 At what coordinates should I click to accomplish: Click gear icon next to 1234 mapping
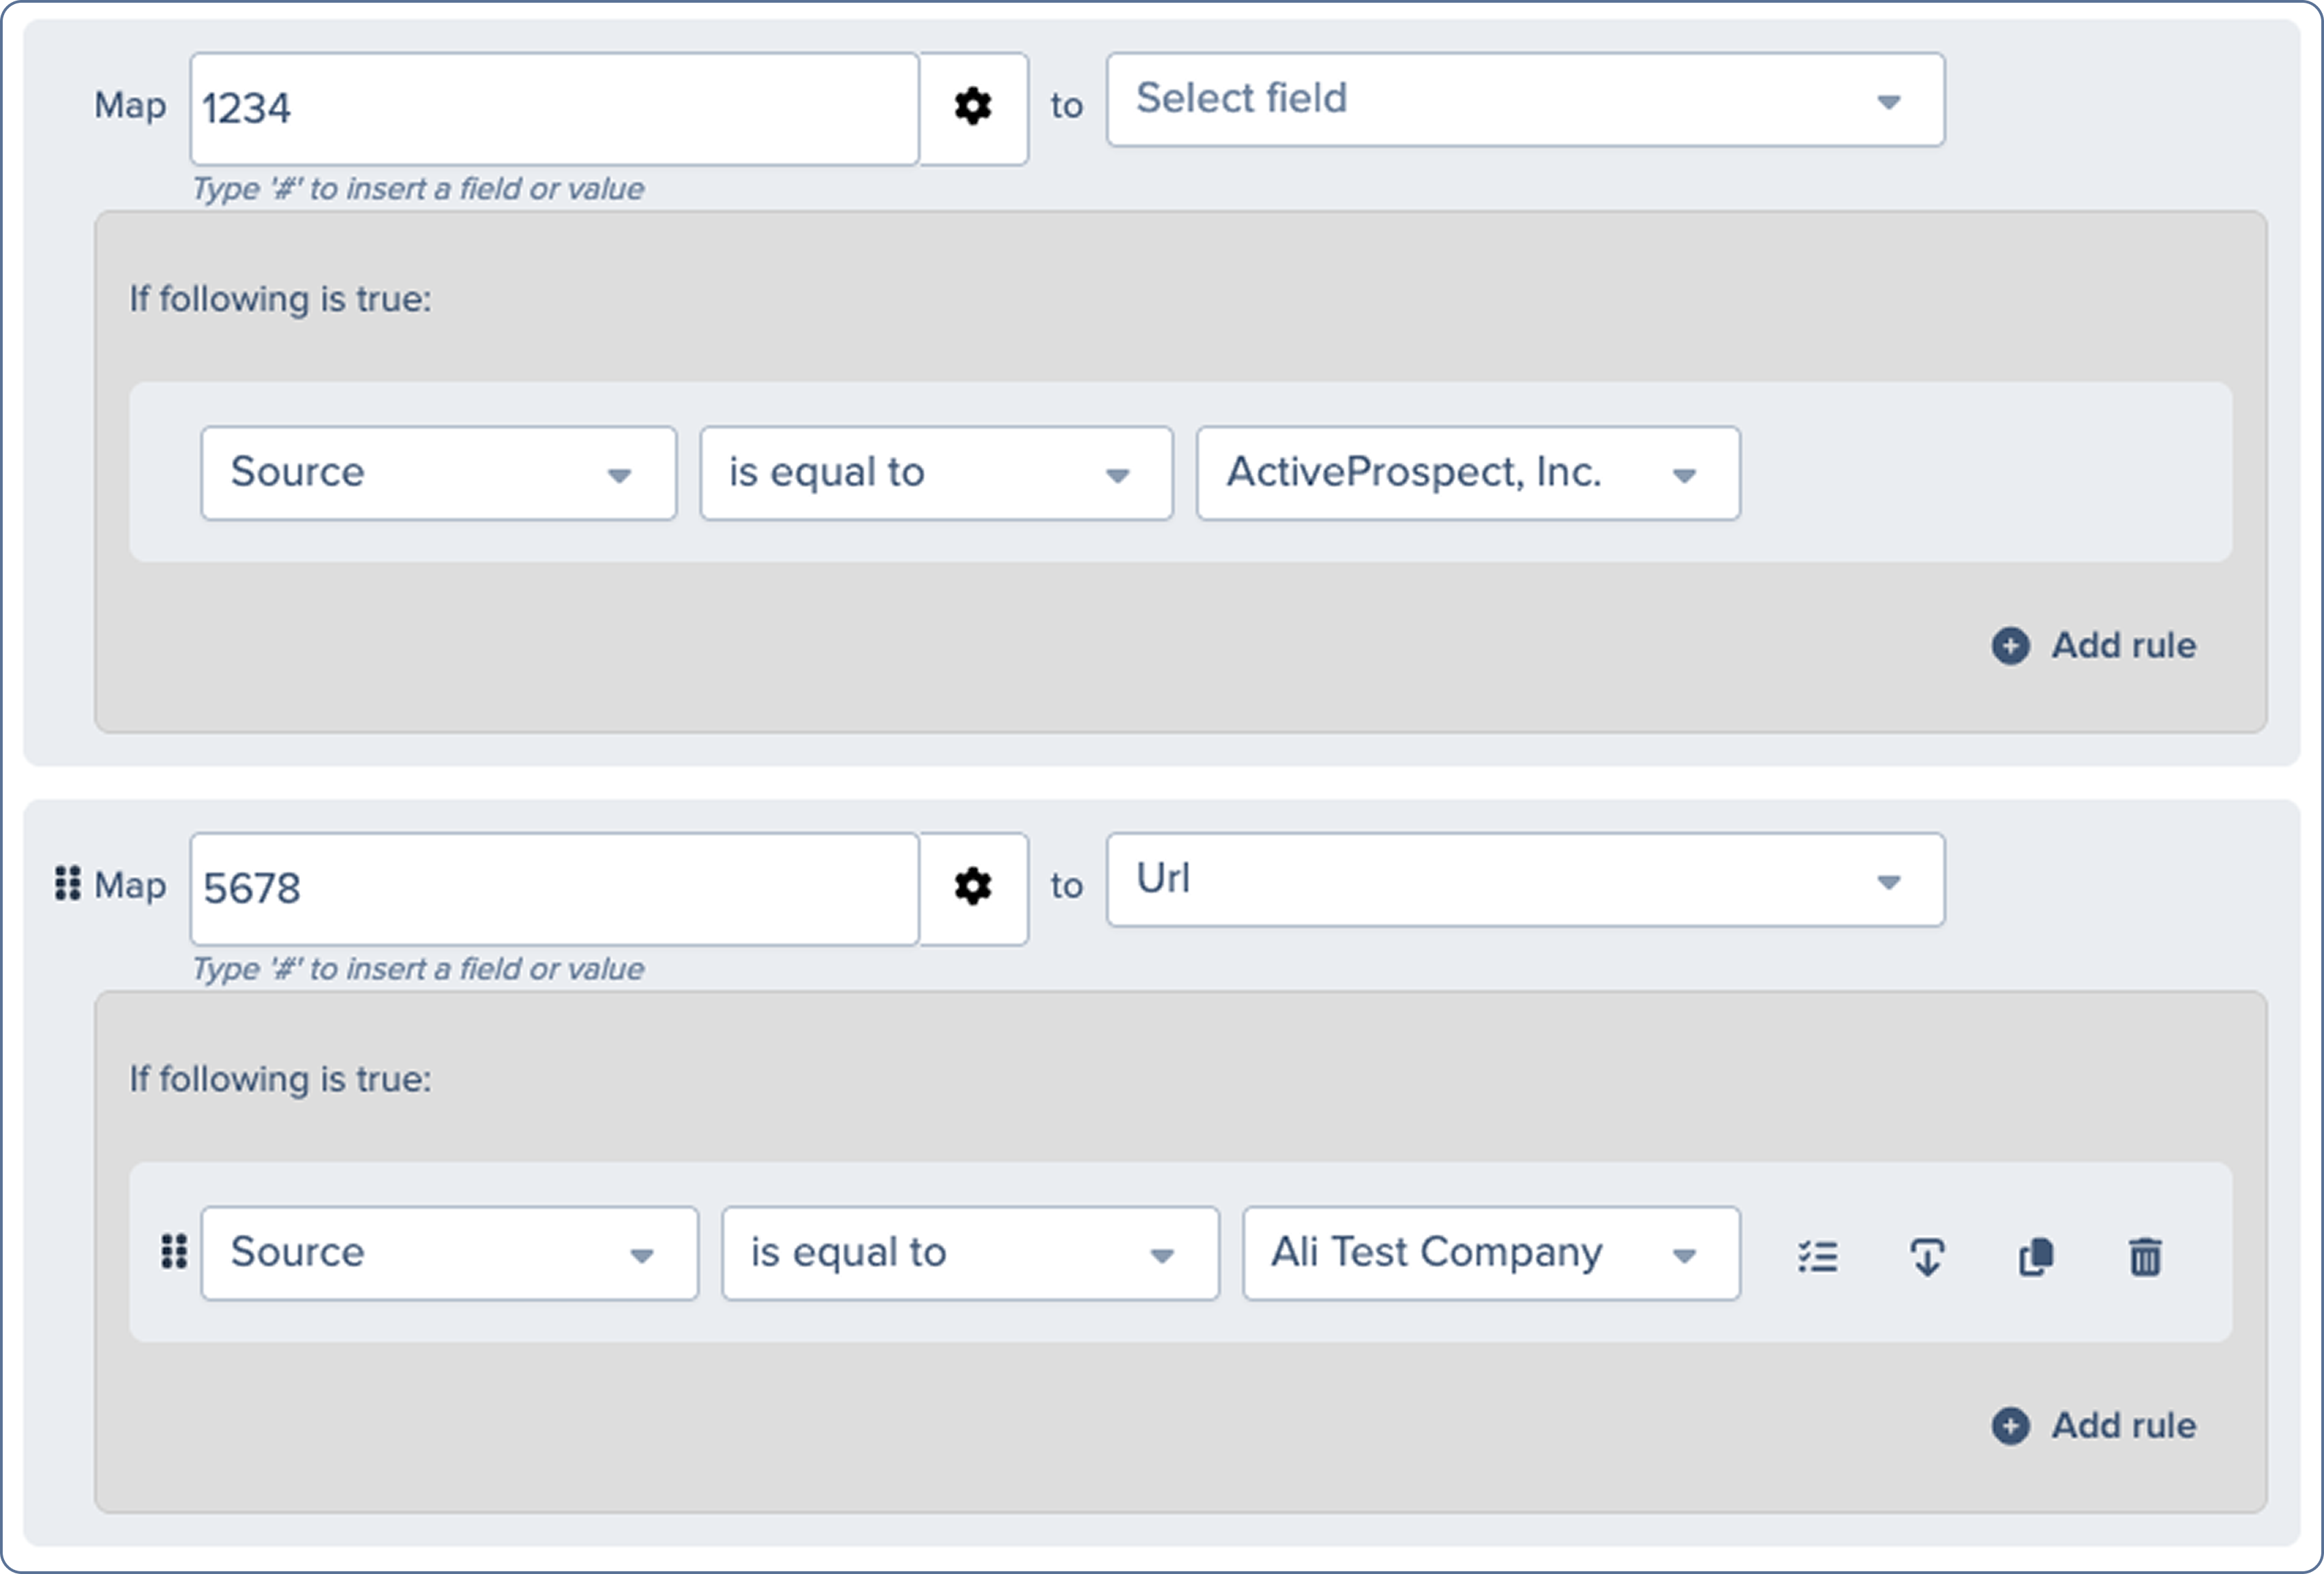[972, 107]
